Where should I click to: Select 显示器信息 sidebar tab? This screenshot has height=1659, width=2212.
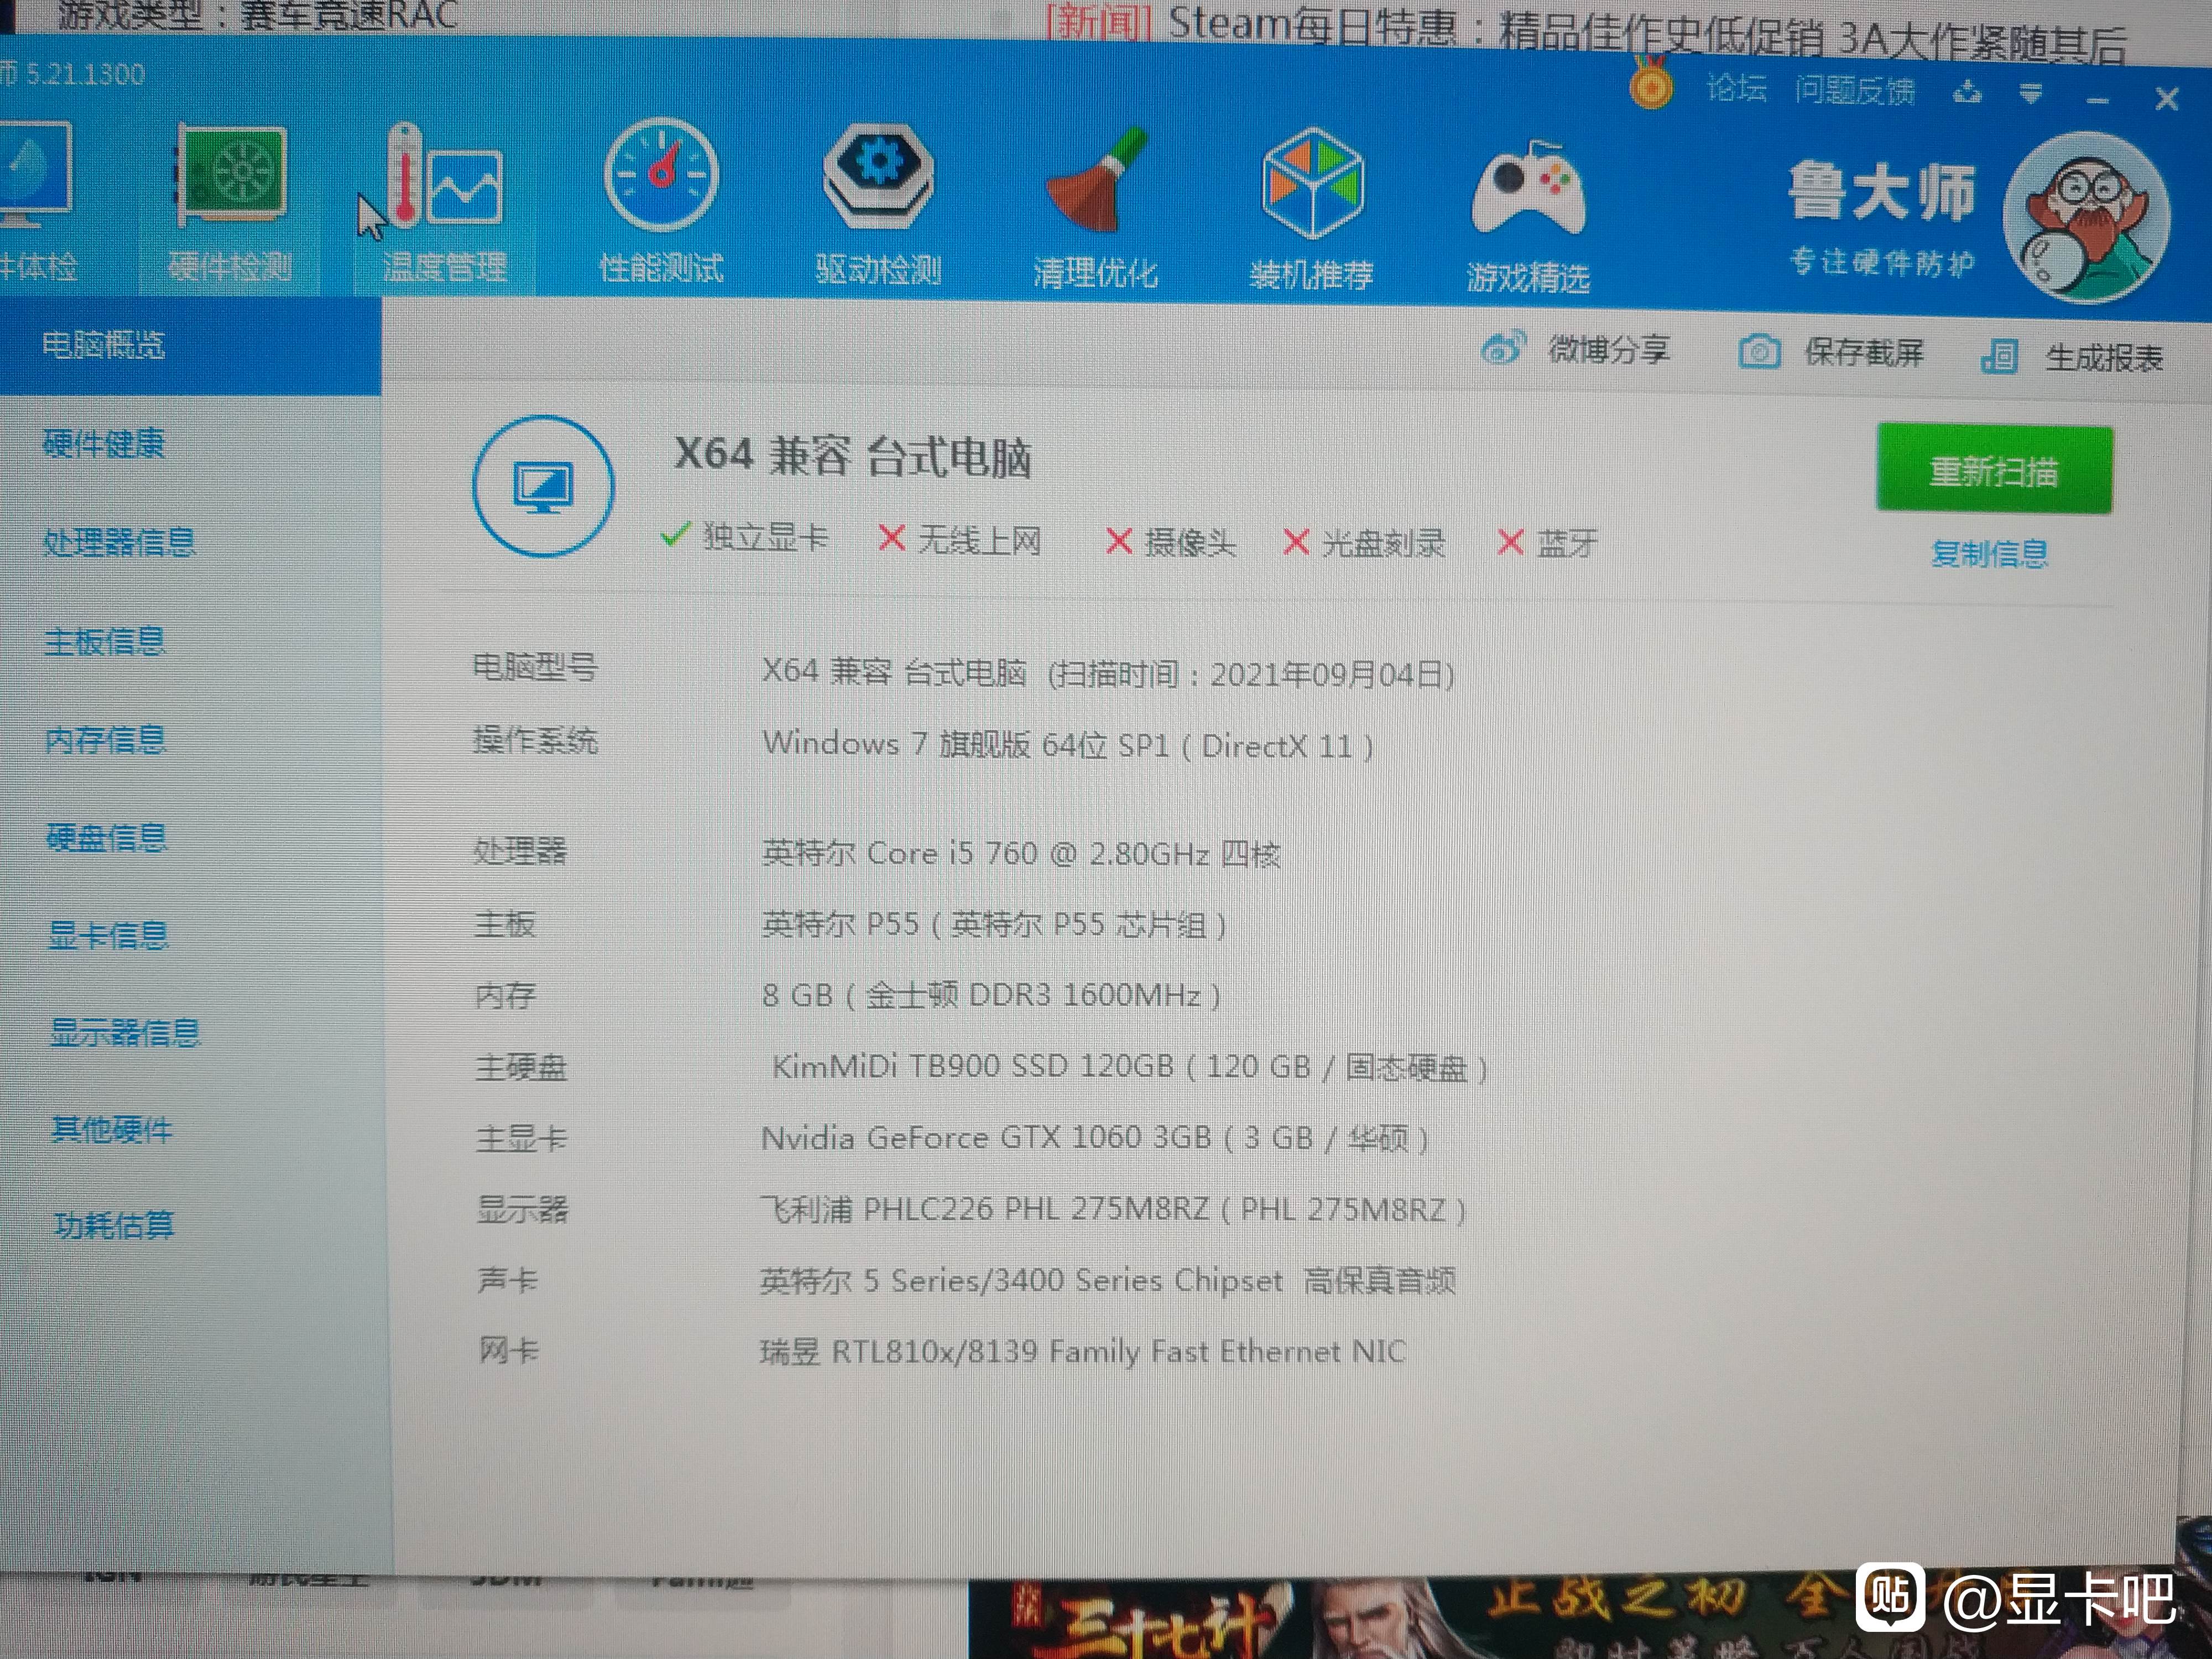coord(125,1032)
